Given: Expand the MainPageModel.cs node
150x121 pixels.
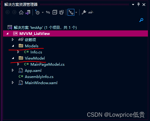Looking at the screenshot, I should pos(18,64).
